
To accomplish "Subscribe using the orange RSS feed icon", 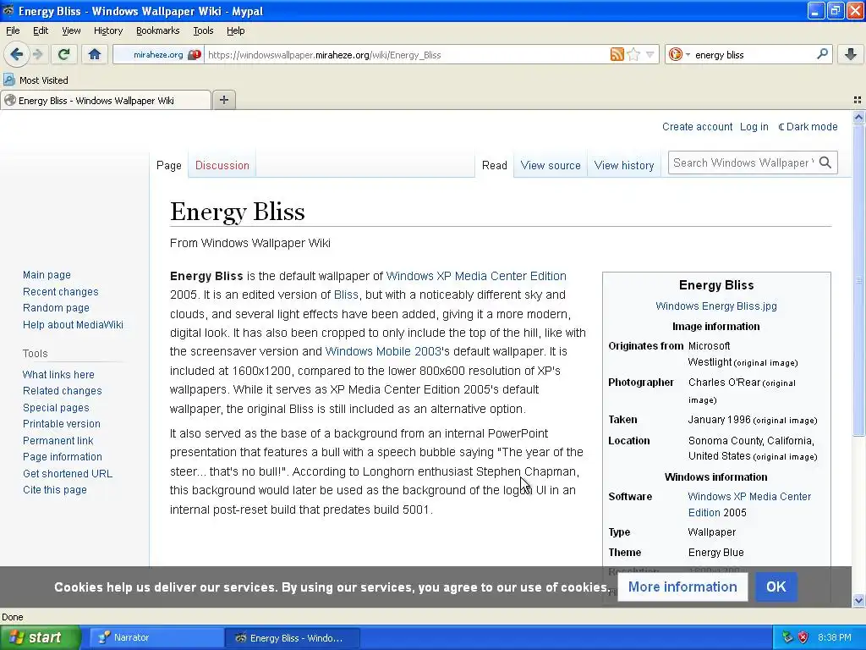I will 617,54.
